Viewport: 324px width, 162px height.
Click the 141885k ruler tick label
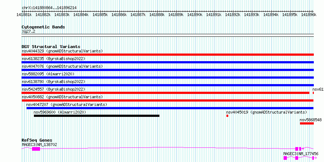pos(100,15)
